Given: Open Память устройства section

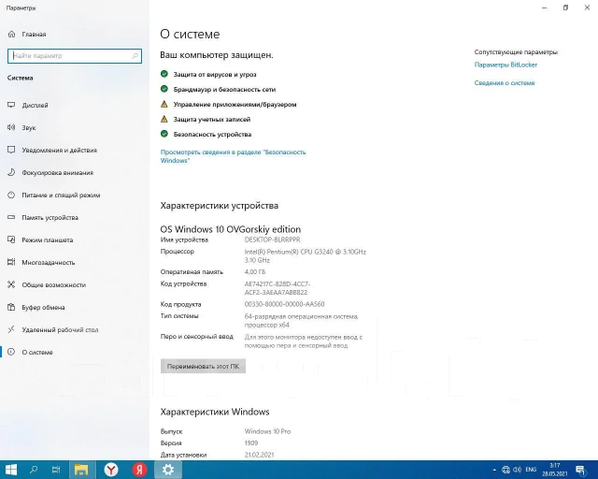Looking at the screenshot, I should (75, 218).
